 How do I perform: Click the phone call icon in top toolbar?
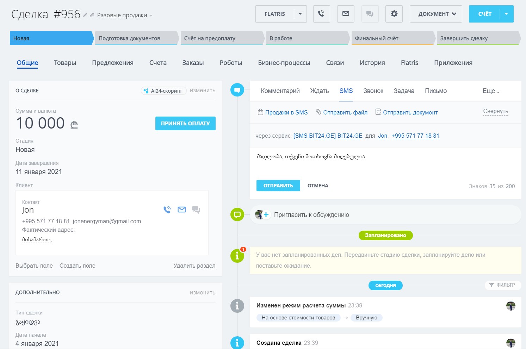[x=321, y=14]
